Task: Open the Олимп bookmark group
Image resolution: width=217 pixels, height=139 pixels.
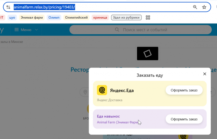Action: coord(54,18)
